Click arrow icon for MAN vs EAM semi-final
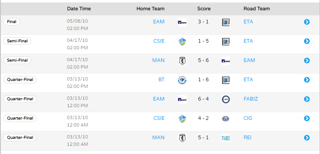The height and width of the screenshot is (154, 320). [x=307, y=60]
